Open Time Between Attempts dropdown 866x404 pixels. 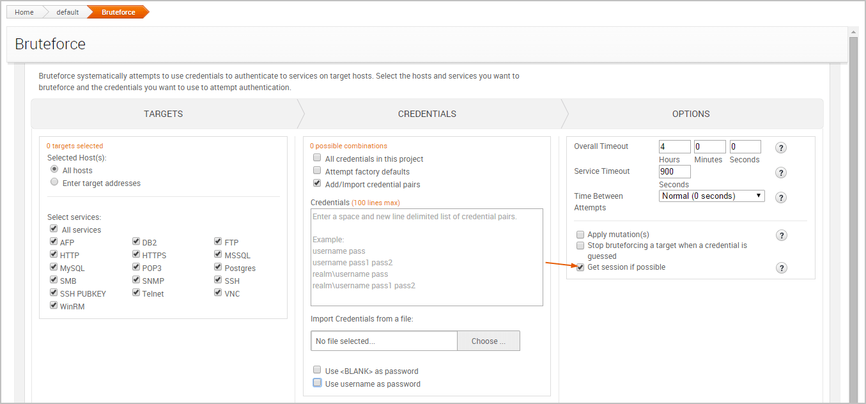[711, 196]
